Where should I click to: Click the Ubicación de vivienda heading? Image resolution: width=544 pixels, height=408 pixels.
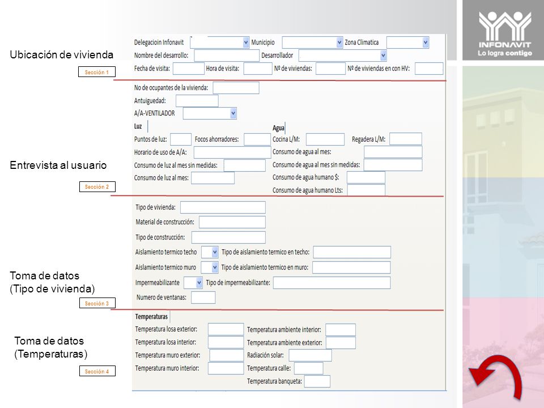(x=61, y=55)
